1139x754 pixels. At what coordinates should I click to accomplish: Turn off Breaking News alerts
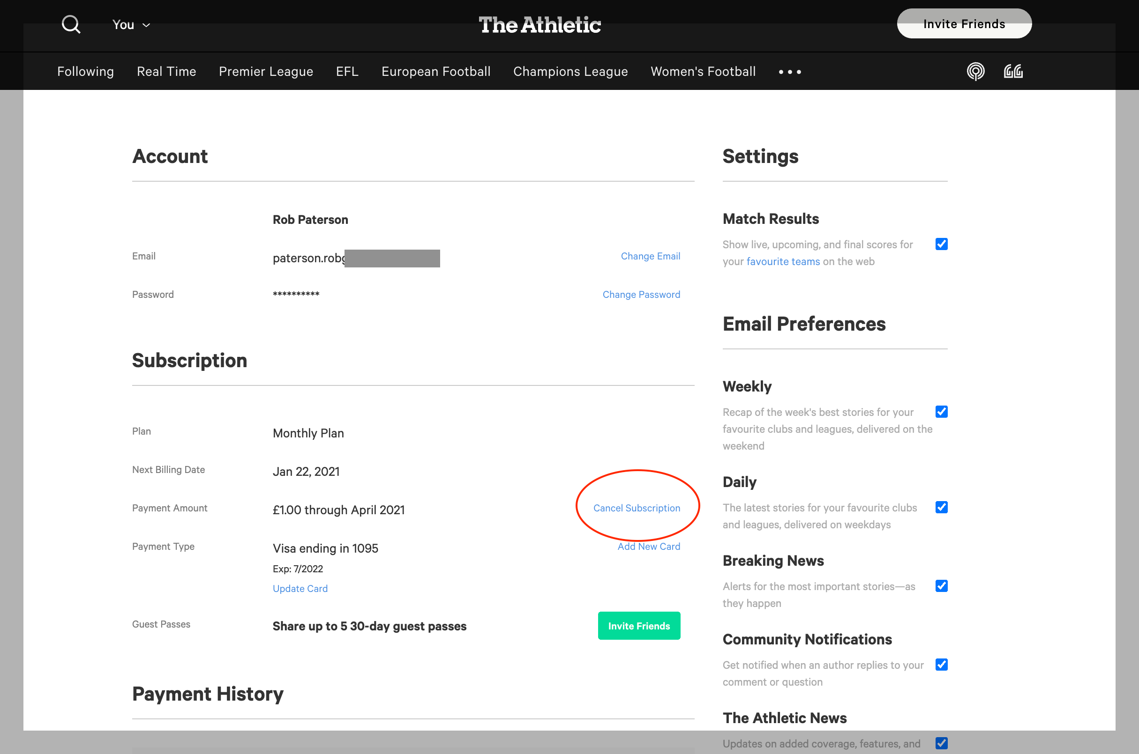[x=941, y=586]
